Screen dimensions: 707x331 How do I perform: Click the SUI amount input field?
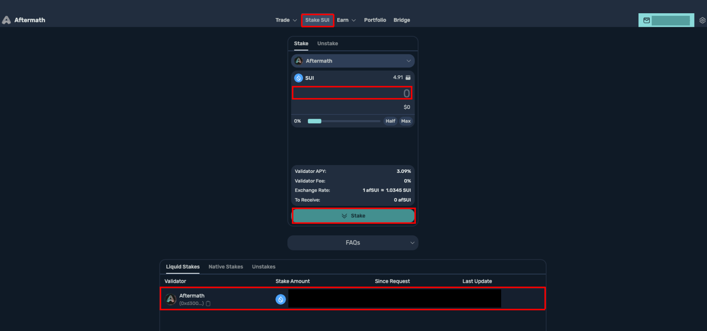pyautogui.click(x=352, y=93)
